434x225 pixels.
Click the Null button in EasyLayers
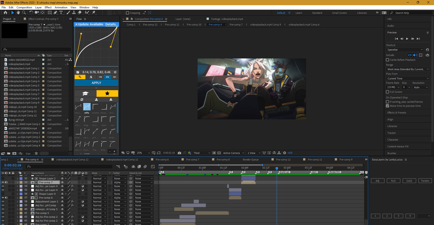click(x=393, y=181)
